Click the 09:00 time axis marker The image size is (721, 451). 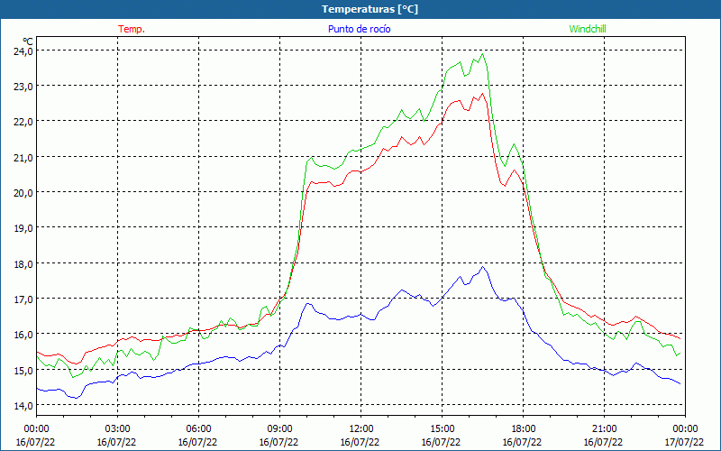[x=280, y=428]
